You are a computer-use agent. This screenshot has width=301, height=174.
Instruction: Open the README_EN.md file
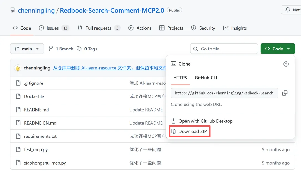tap(40, 123)
